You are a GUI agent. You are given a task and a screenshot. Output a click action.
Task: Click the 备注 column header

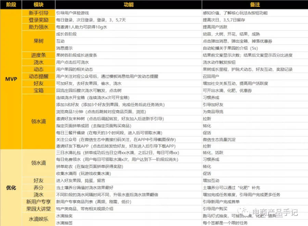pos(255,4)
